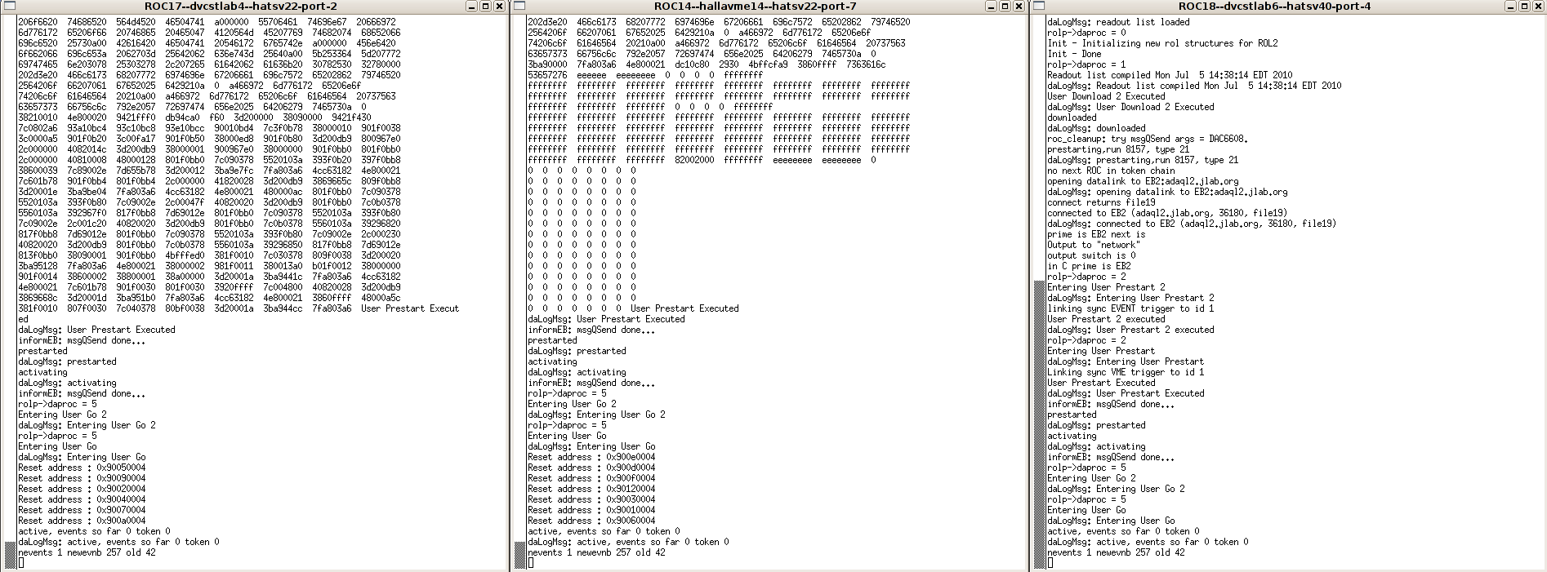Click 'daLogMsg: Entering User Go 2' in ROC18
The height and width of the screenshot is (572, 1547).
(x=1116, y=489)
